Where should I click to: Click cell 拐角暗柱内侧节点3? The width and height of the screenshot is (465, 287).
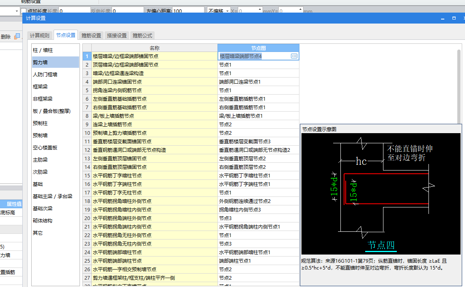[x=258, y=210]
